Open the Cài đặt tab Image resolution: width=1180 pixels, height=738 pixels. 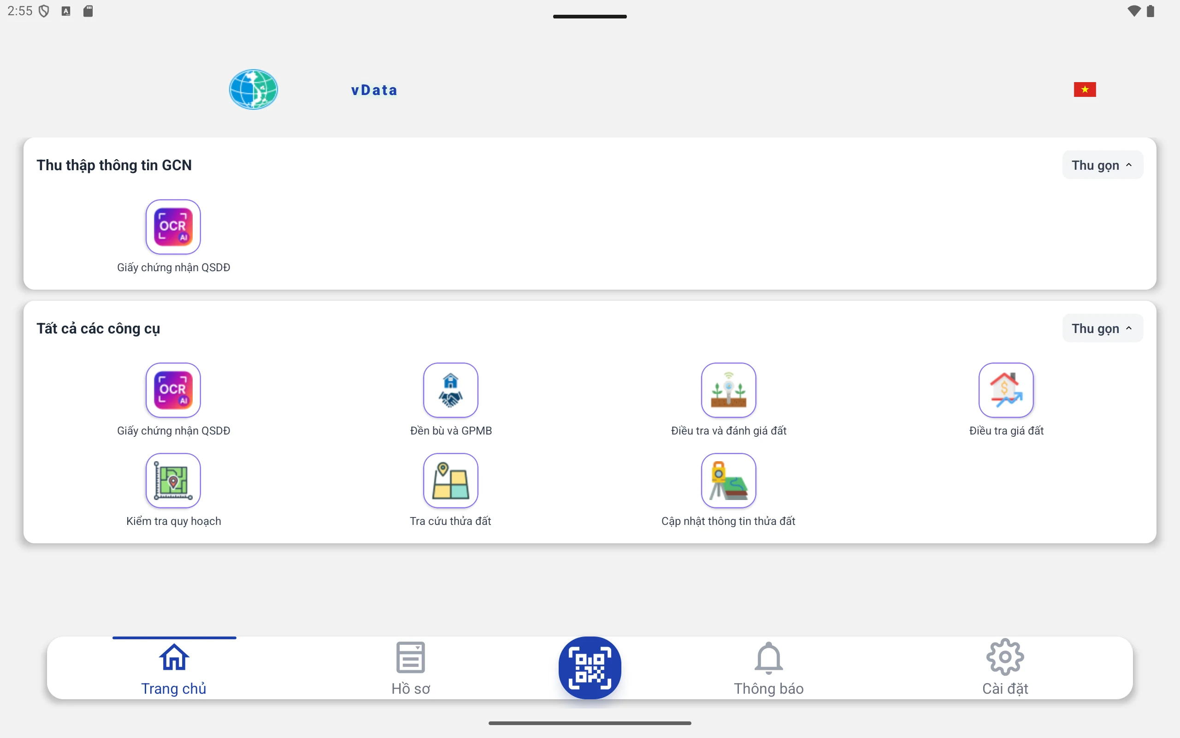click(x=1005, y=668)
